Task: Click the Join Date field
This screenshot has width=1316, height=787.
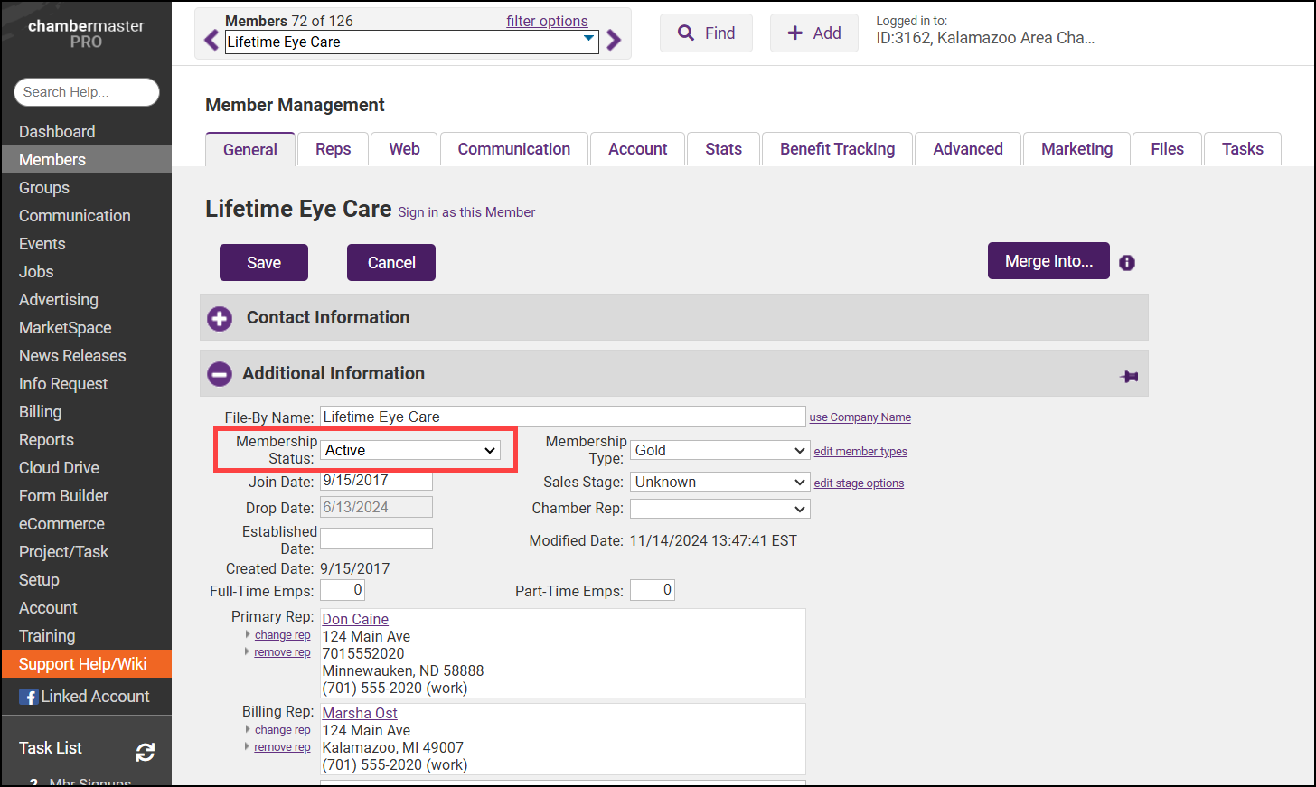Action: pyautogui.click(x=376, y=481)
